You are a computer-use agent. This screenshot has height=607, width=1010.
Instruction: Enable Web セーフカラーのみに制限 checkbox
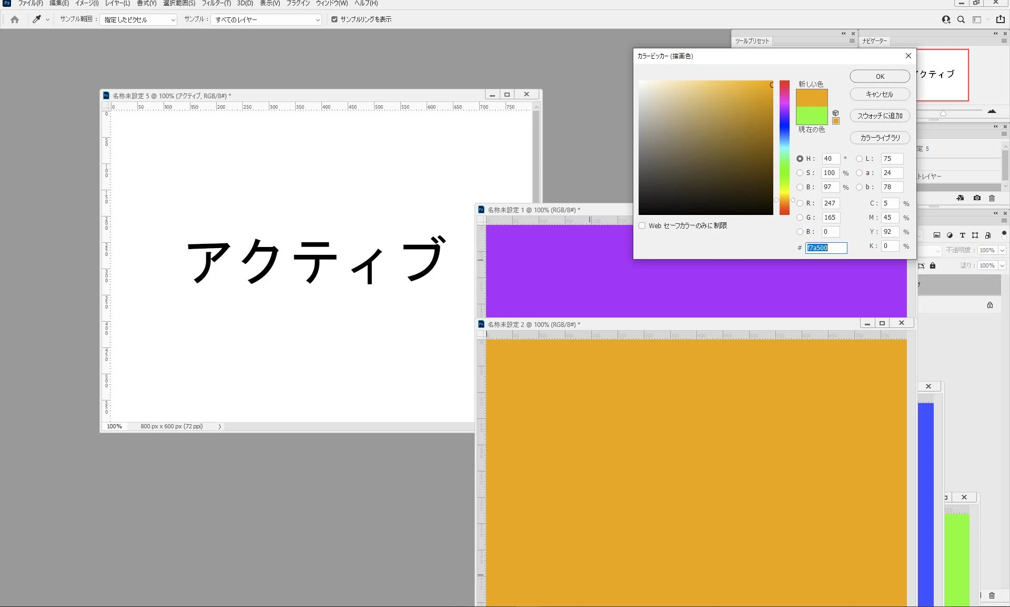(642, 225)
